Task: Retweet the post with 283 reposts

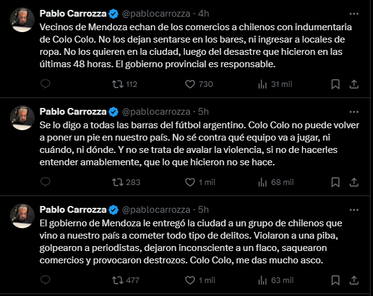Action: [x=126, y=182]
